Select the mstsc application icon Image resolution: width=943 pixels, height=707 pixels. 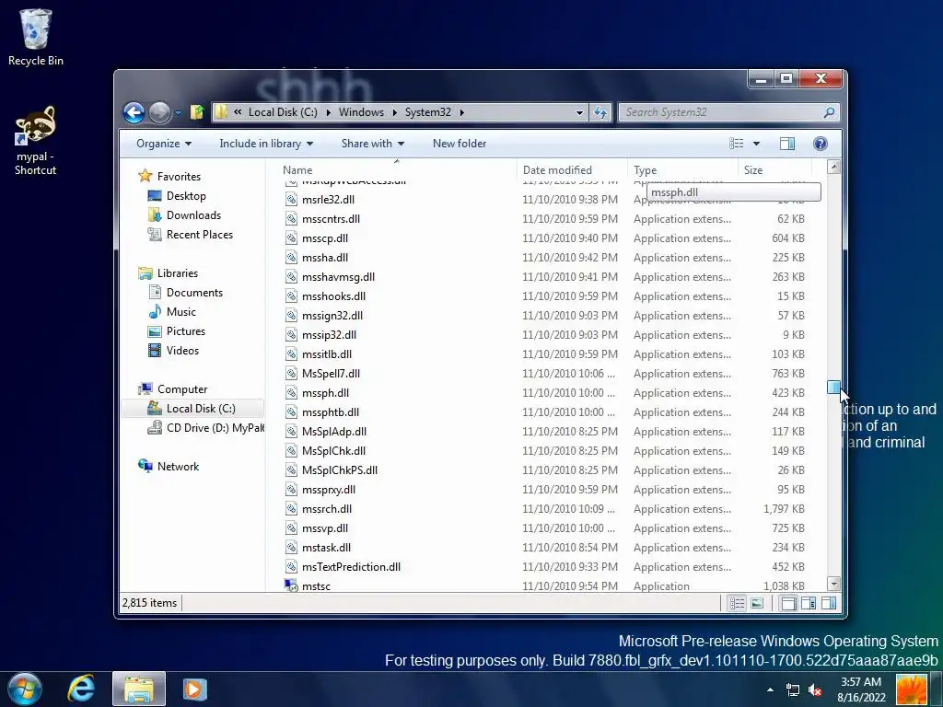click(x=291, y=585)
